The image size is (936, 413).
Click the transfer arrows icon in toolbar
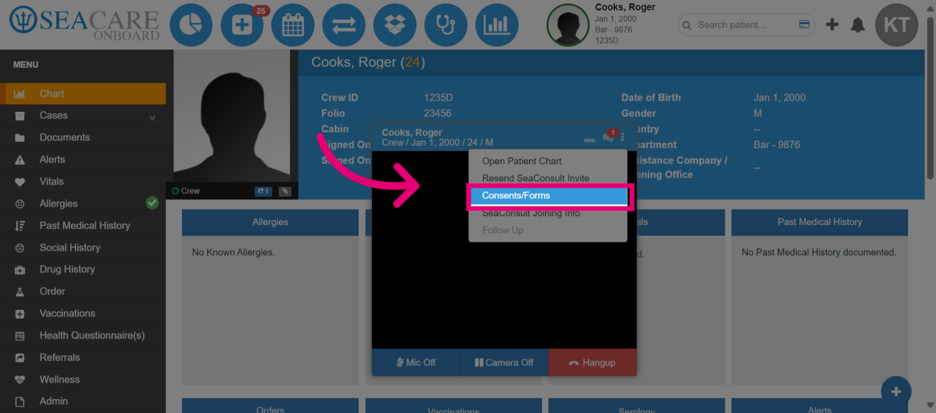point(344,25)
